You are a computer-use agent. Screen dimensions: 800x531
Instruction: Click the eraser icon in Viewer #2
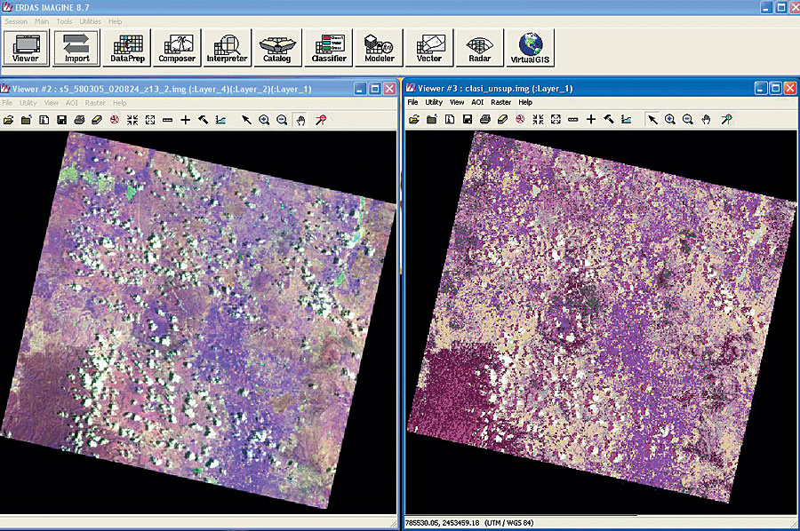pyautogui.click(x=97, y=120)
